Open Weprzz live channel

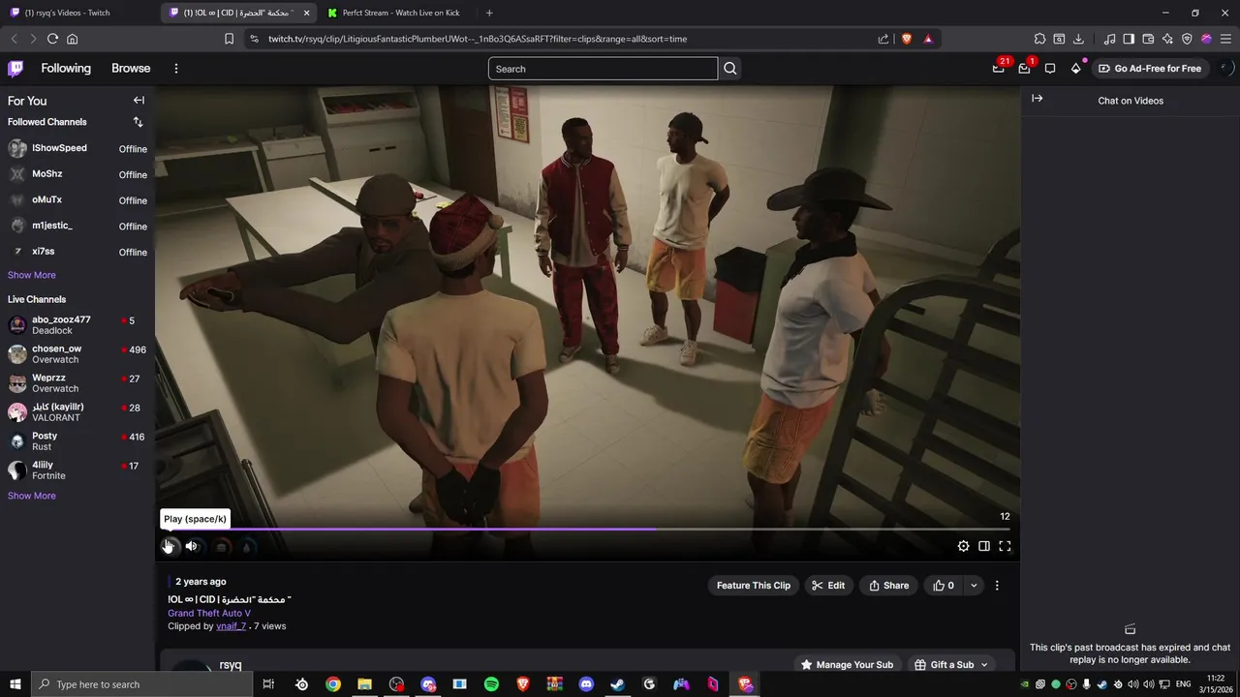point(77,383)
